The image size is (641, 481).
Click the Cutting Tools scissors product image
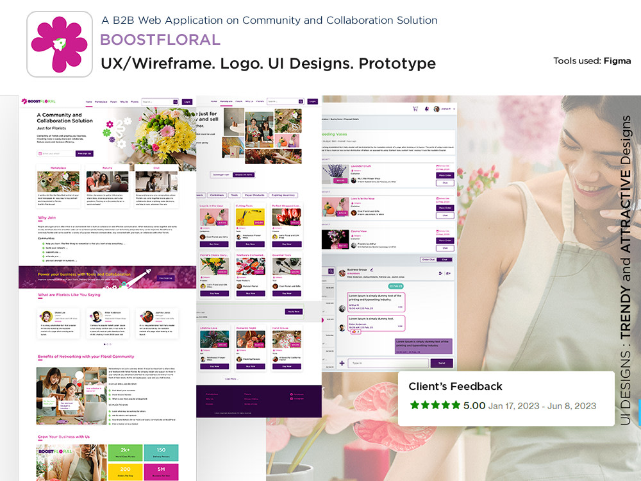(x=250, y=217)
